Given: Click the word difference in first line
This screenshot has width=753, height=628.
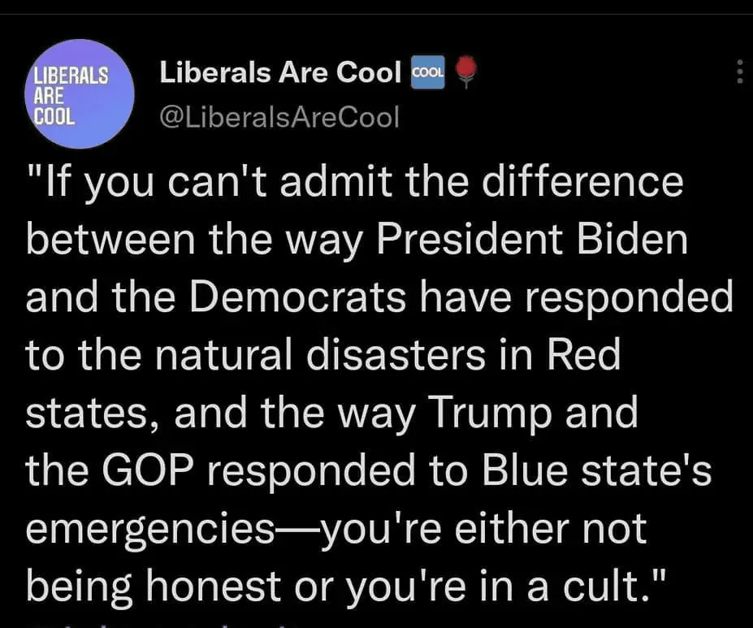Looking at the screenshot, I should point(582,181).
